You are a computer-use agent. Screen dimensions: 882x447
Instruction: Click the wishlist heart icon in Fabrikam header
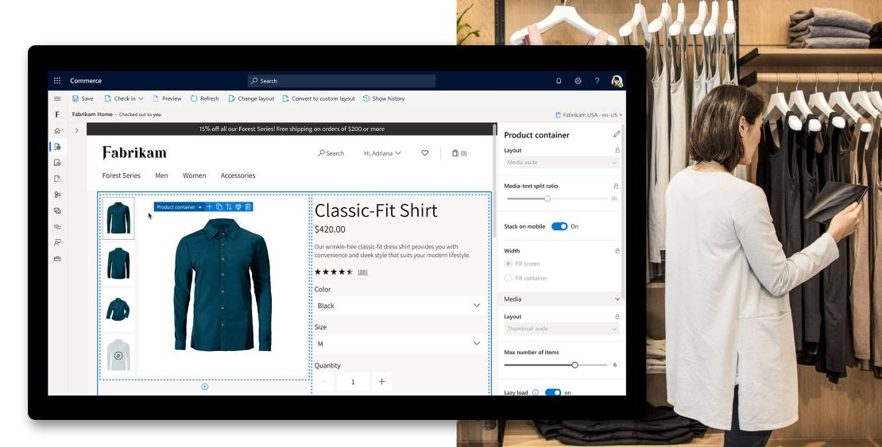(424, 153)
